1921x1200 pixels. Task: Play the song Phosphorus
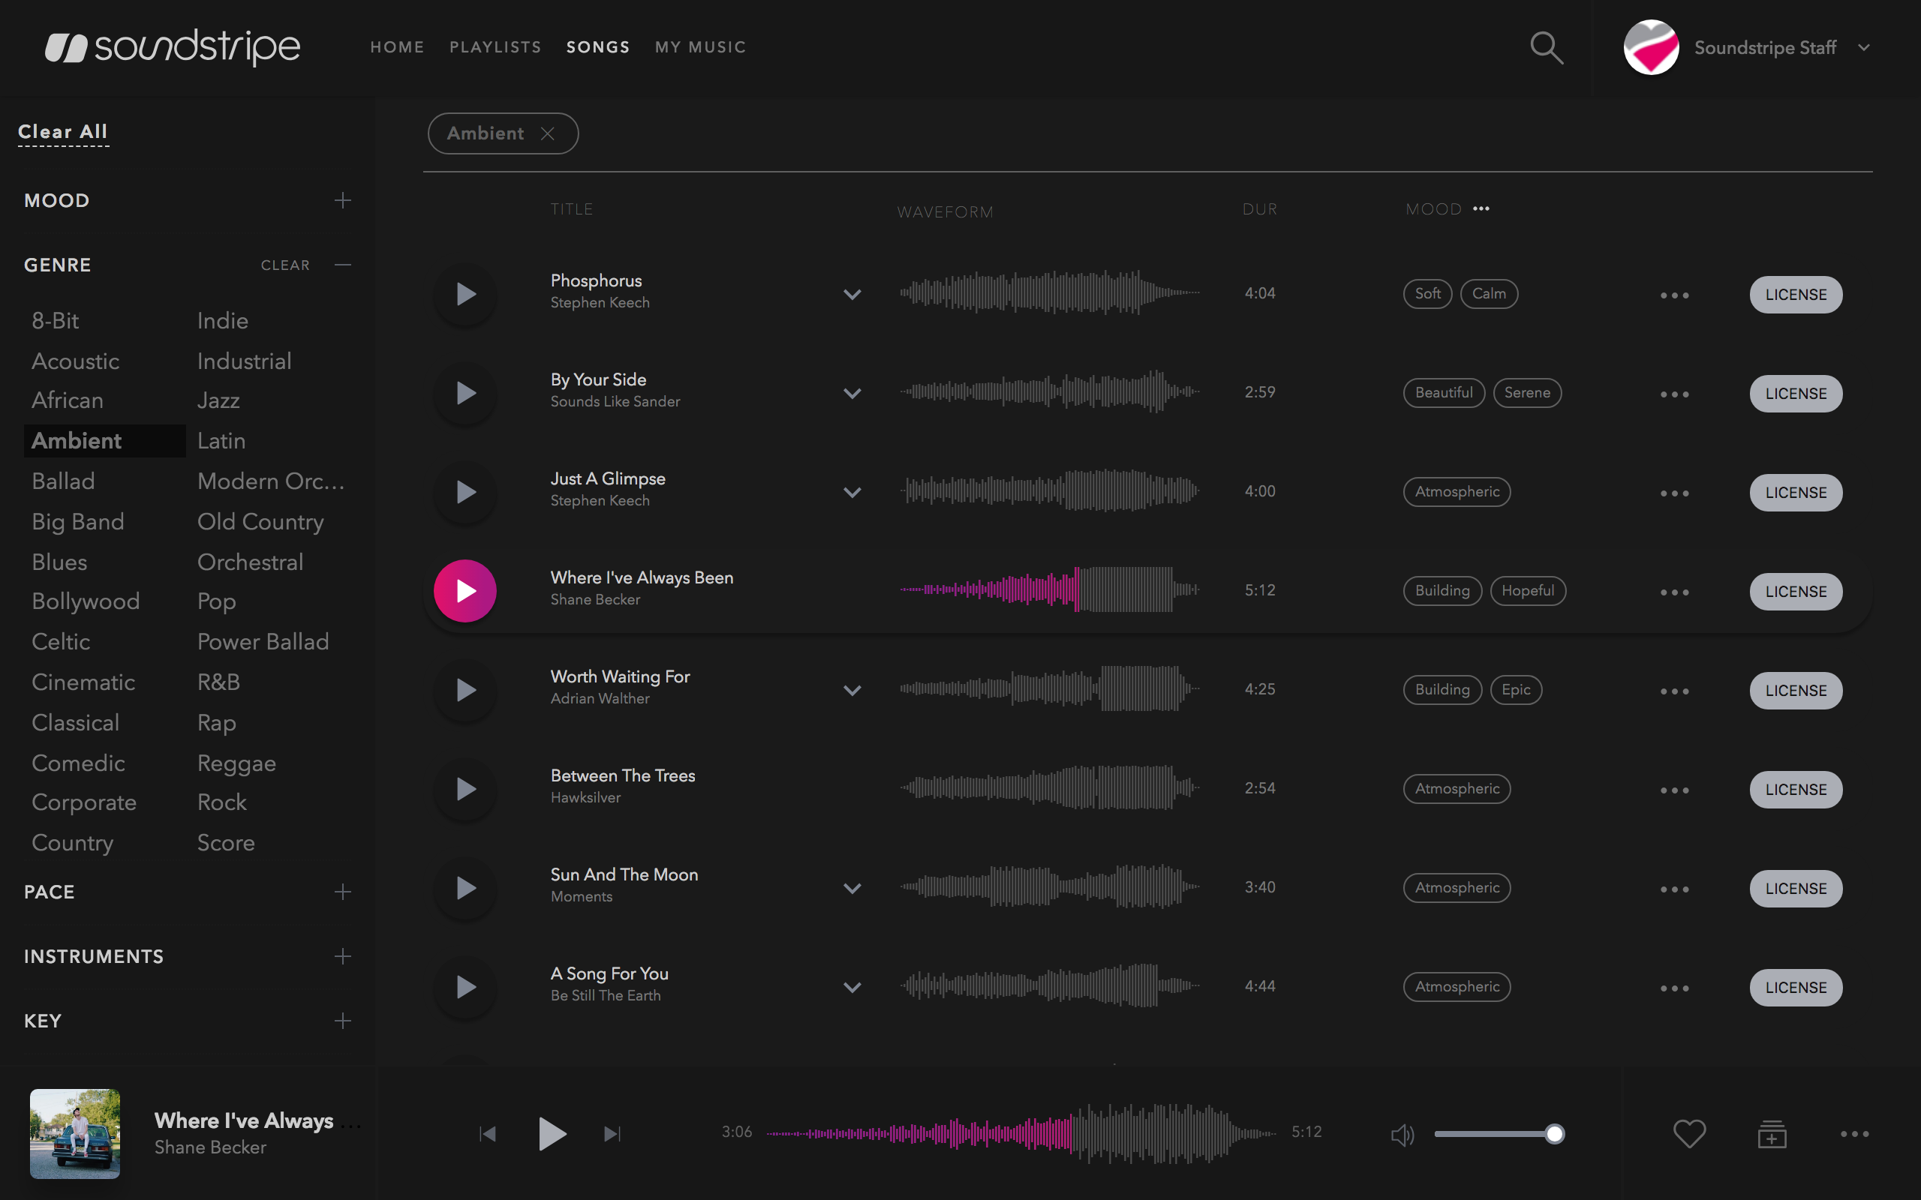pyautogui.click(x=466, y=295)
